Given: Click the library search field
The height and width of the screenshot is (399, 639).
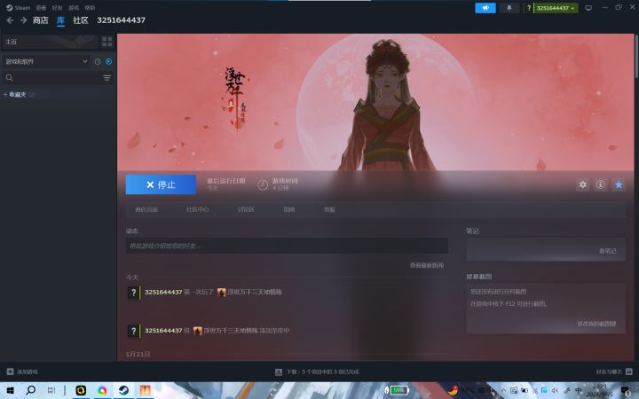Looking at the screenshot, I should coord(51,78).
